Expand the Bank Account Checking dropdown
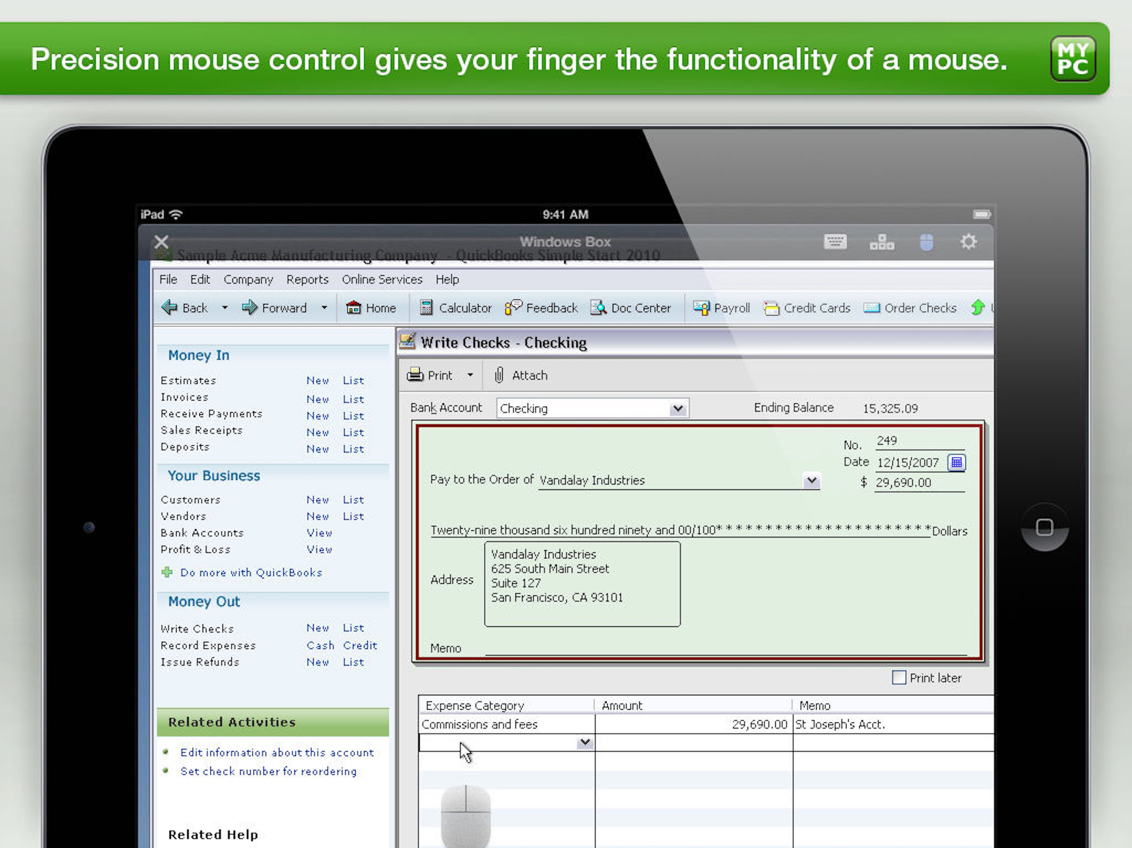1132x848 pixels. pos(678,408)
